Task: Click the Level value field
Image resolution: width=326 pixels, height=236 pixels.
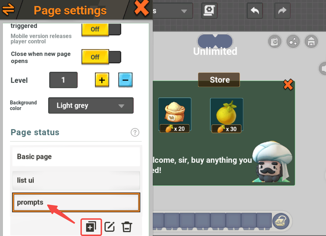Action: [63, 80]
